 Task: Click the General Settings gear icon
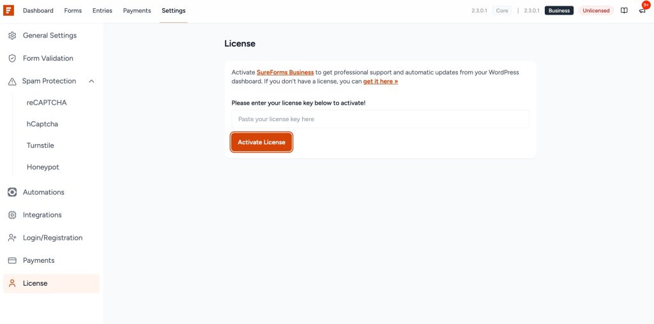[11, 36]
